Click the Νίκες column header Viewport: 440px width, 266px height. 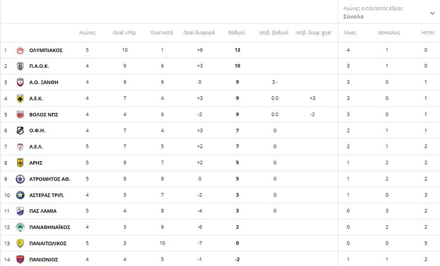point(350,33)
